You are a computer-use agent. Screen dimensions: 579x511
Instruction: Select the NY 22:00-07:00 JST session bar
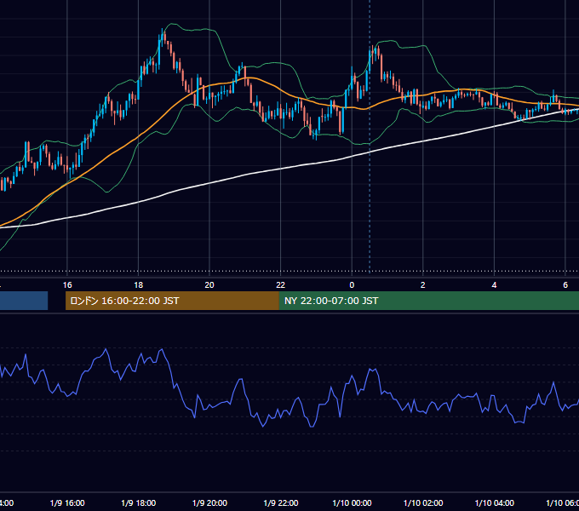coord(428,301)
